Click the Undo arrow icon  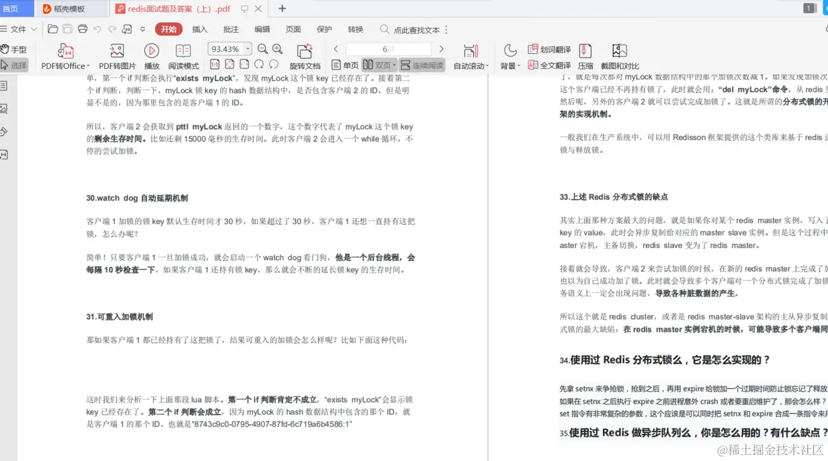97,29
